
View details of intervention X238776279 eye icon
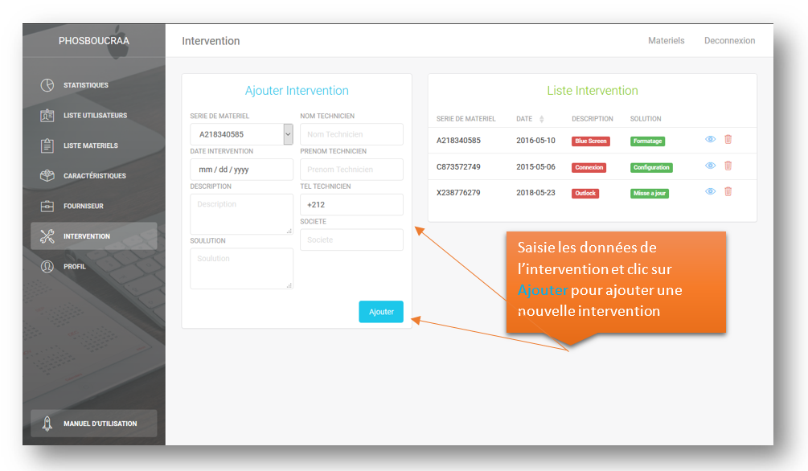click(x=710, y=191)
